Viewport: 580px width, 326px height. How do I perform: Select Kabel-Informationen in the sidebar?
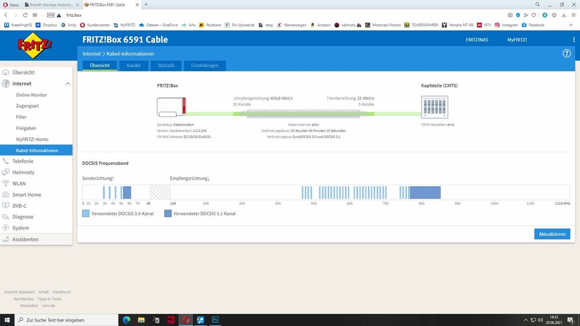pyautogui.click(x=36, y=150)
